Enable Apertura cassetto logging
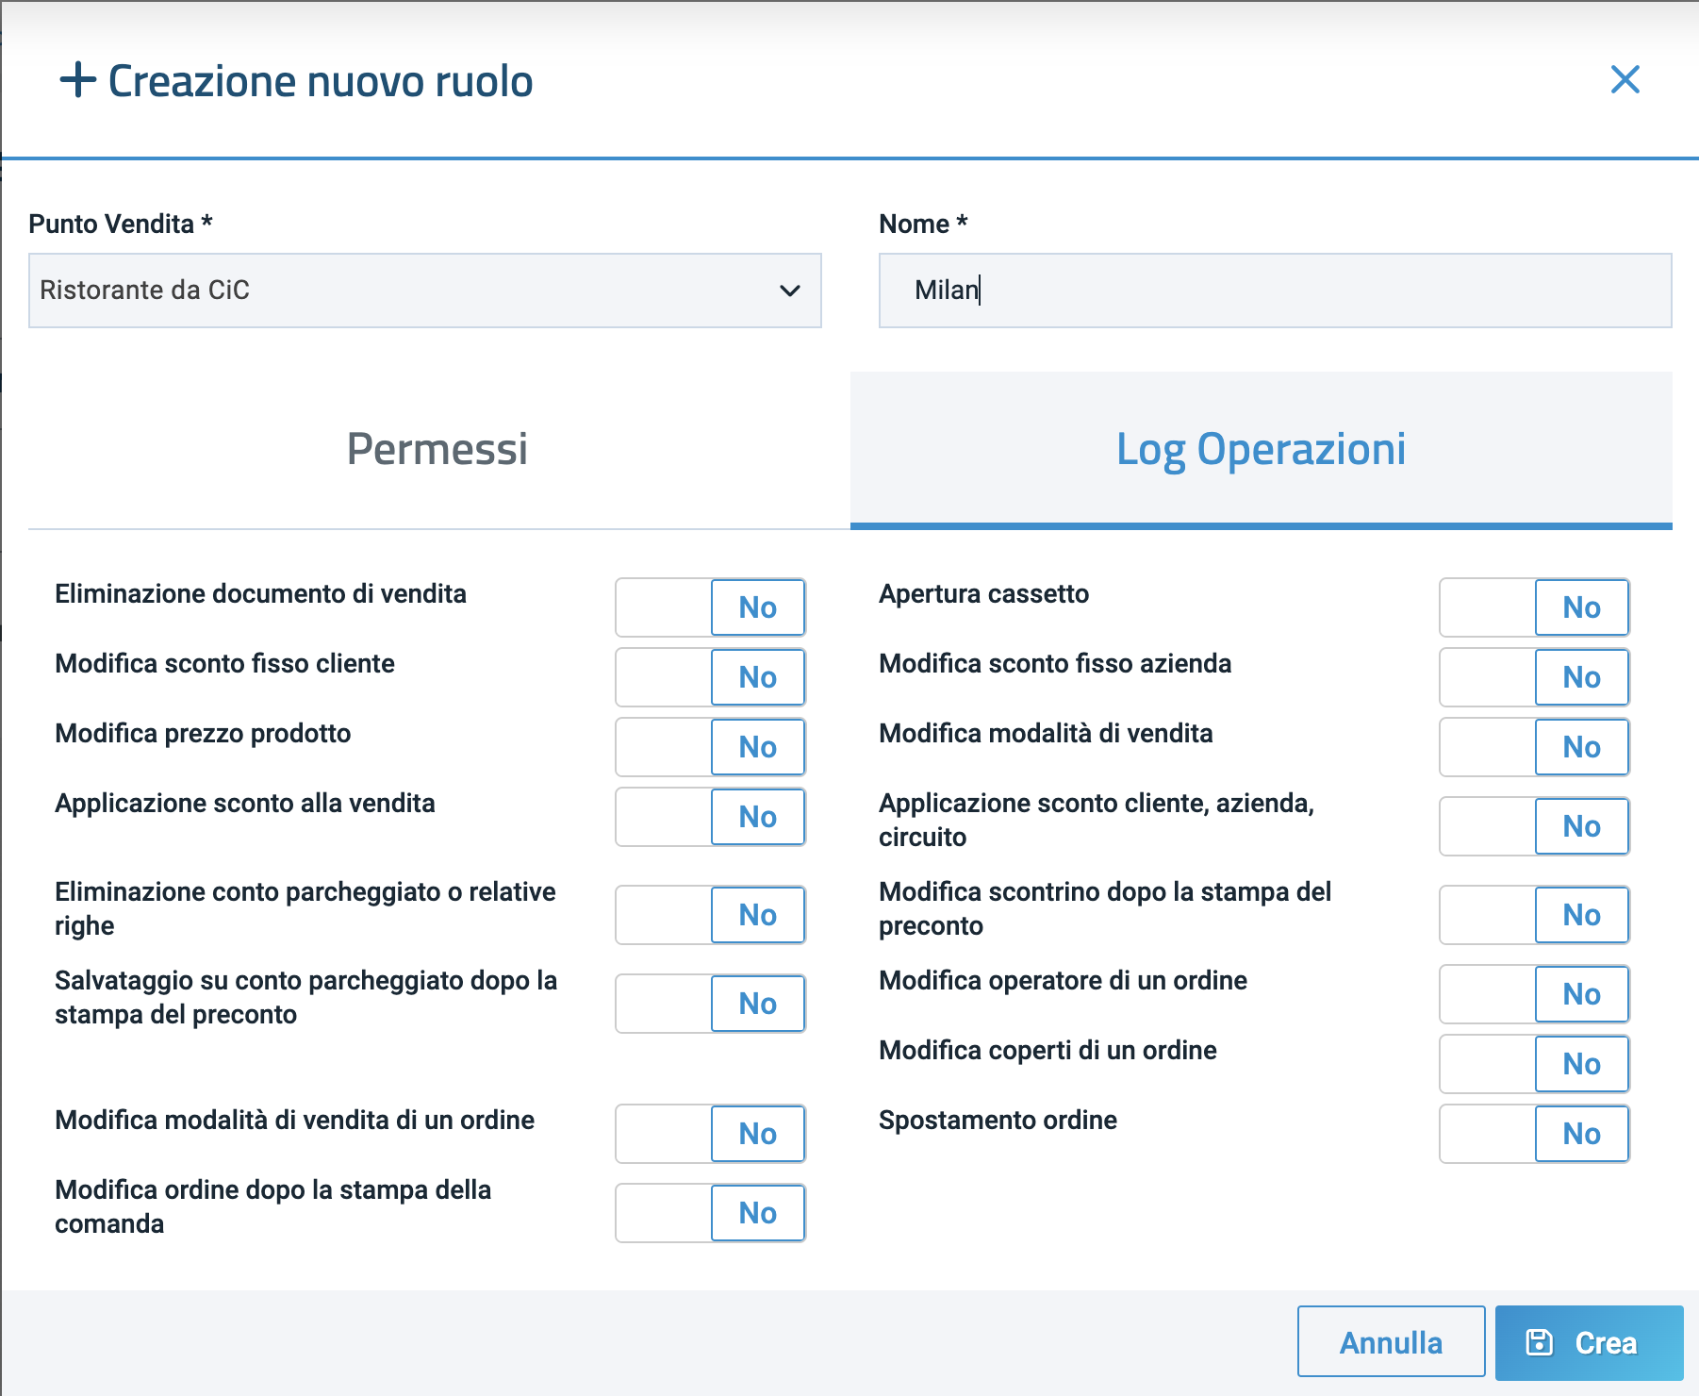The width and height of the screenshot is (1699, 1396). click(x=1534, y=607)
